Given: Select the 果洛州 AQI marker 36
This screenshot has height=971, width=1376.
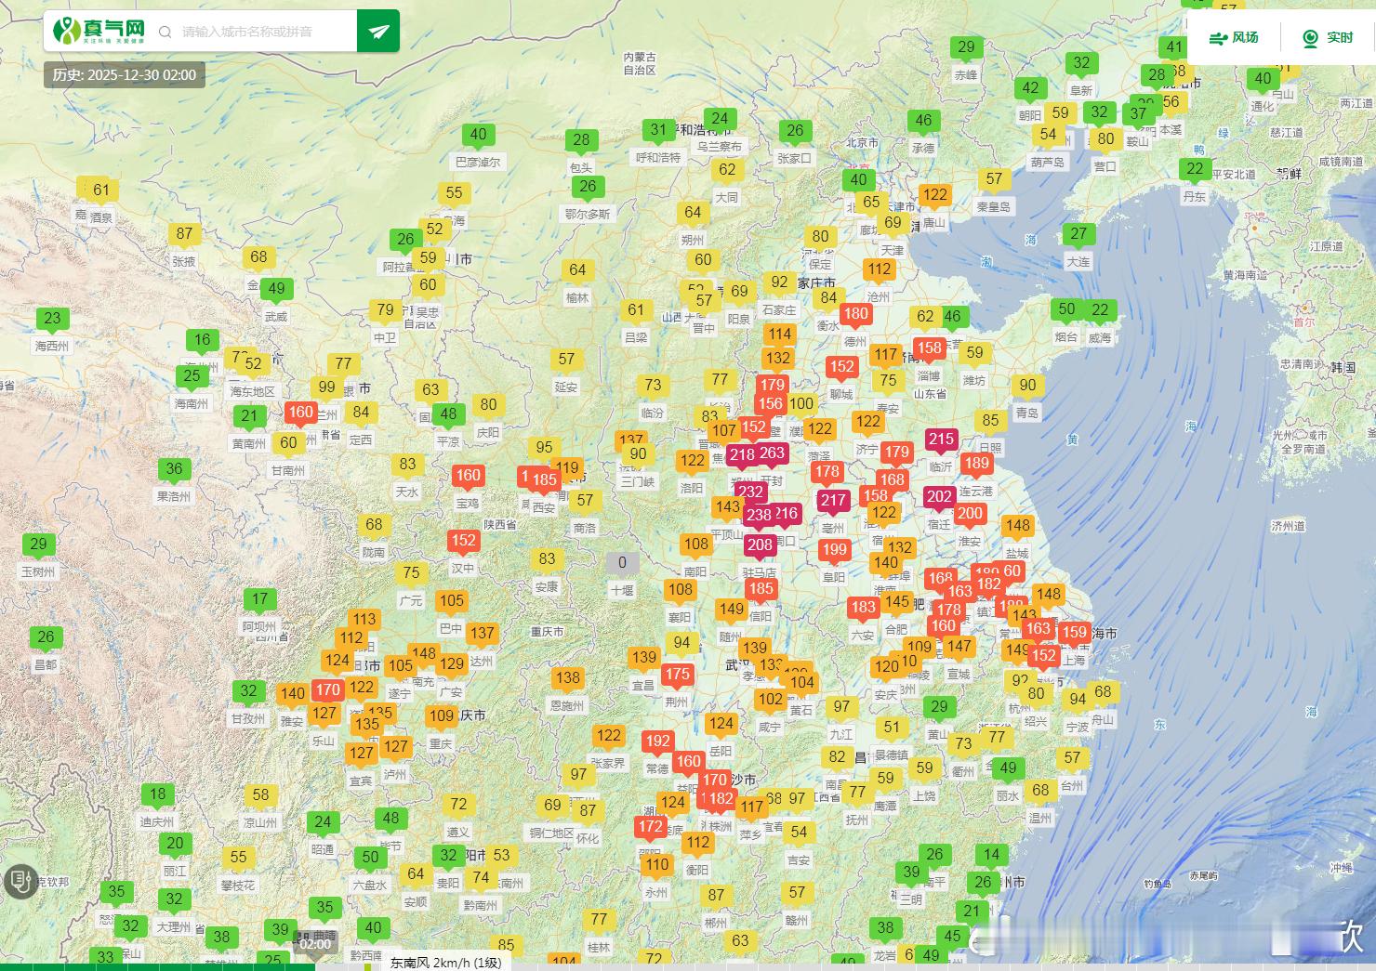Looking at the screenshot, I should tap(174, 470).
